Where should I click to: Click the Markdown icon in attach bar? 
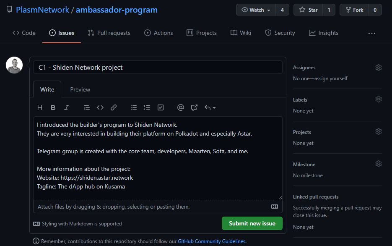pyautogui.click(x=275, y=207)
